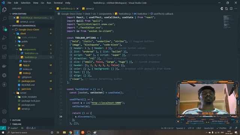Screen dimensions: 240x135
Task: Expand the Outline section
Action: click(x=31, y=120)
